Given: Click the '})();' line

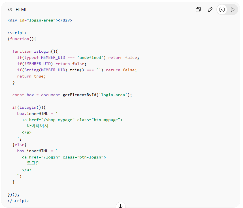Looking at the screenshot, I should [14, 194].
